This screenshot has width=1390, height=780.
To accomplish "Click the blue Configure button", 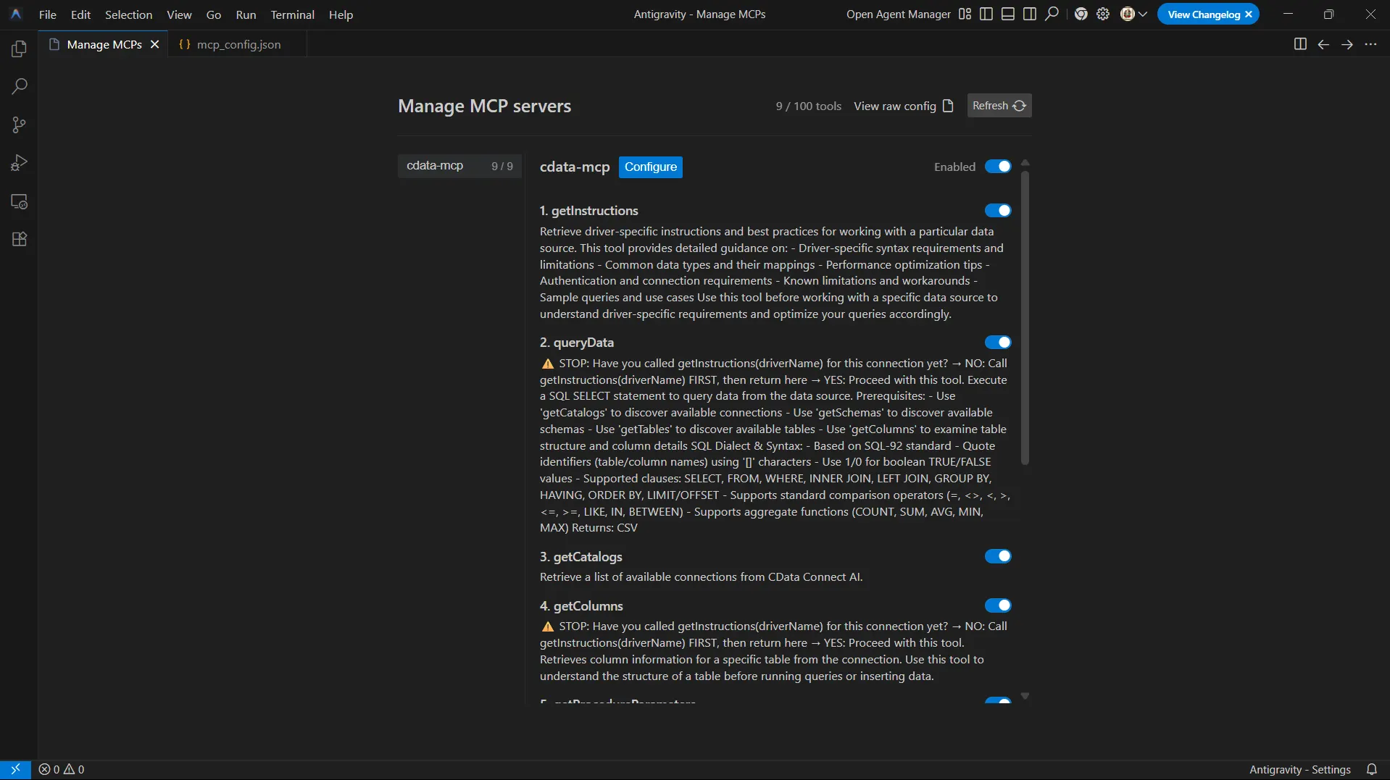I will pyautogui.click(x=650, y=167).
